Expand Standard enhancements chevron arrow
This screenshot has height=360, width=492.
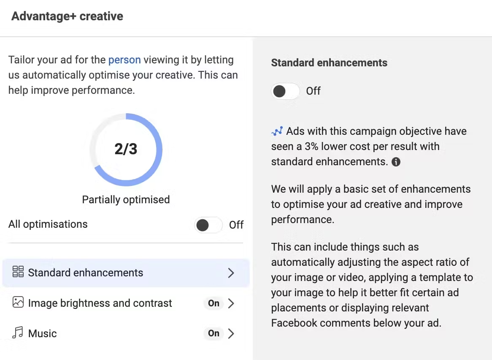coord(231,273)
